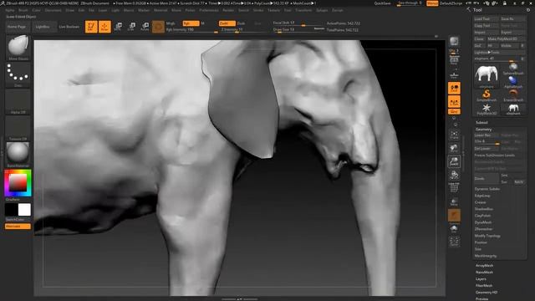Image resolution: width=535 pixels, height=301 pixels.
Task: Toggle the L.Sym orange button on right shelf
Action: 454,102
